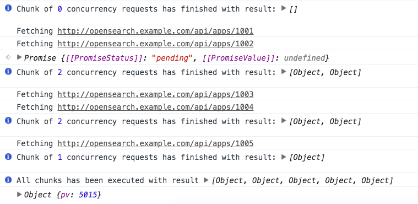
Task: Click the "pending" PromiseStatus value
Action: point(171,58)
